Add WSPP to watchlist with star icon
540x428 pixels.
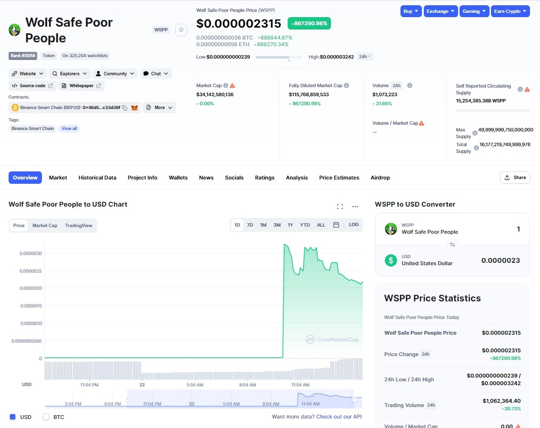pos(181,30)
